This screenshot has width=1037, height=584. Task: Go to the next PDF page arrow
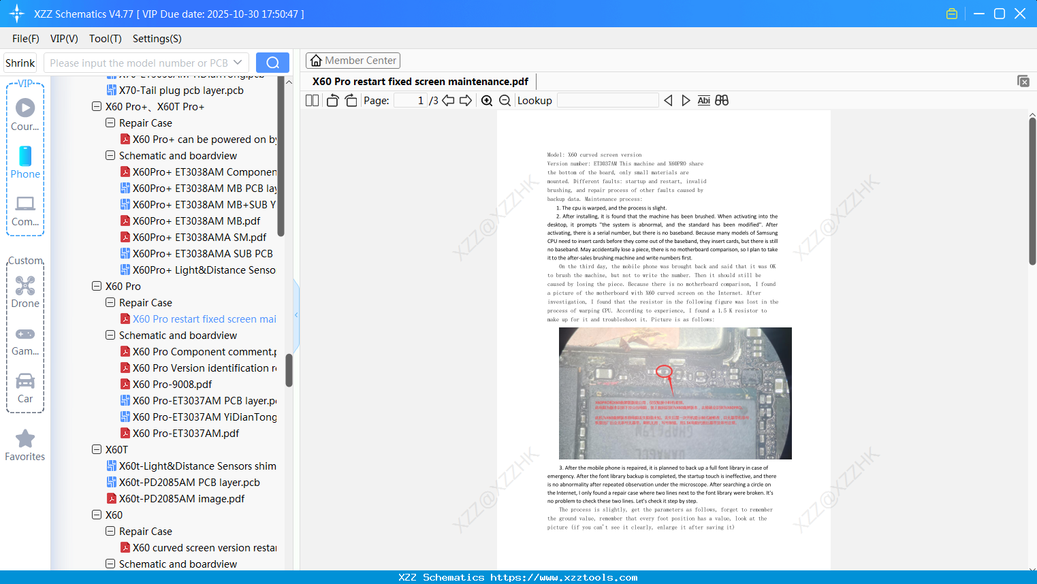click(466, 101)
